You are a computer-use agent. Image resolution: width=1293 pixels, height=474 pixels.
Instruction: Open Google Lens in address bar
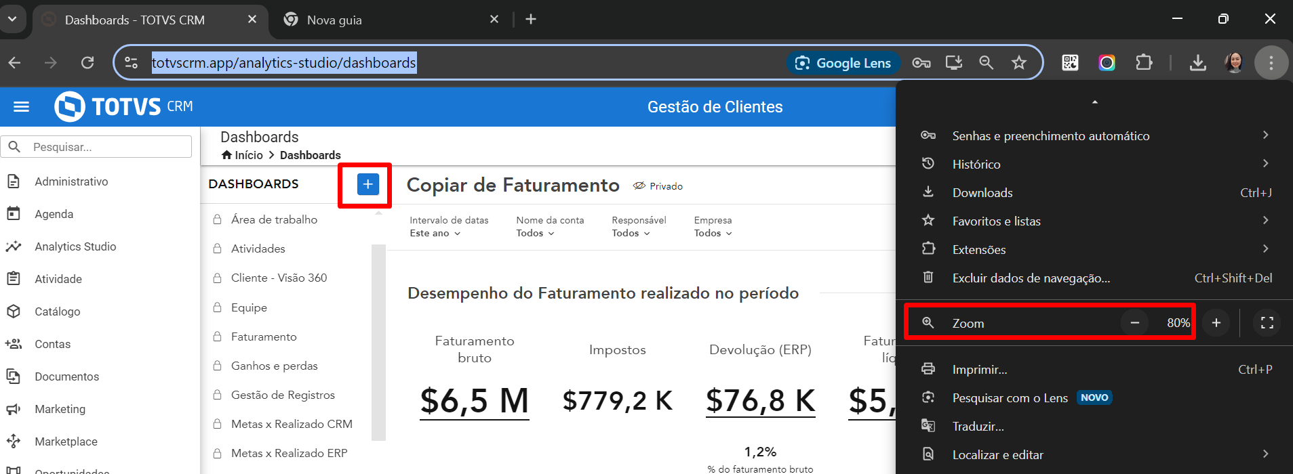(843, 63)
